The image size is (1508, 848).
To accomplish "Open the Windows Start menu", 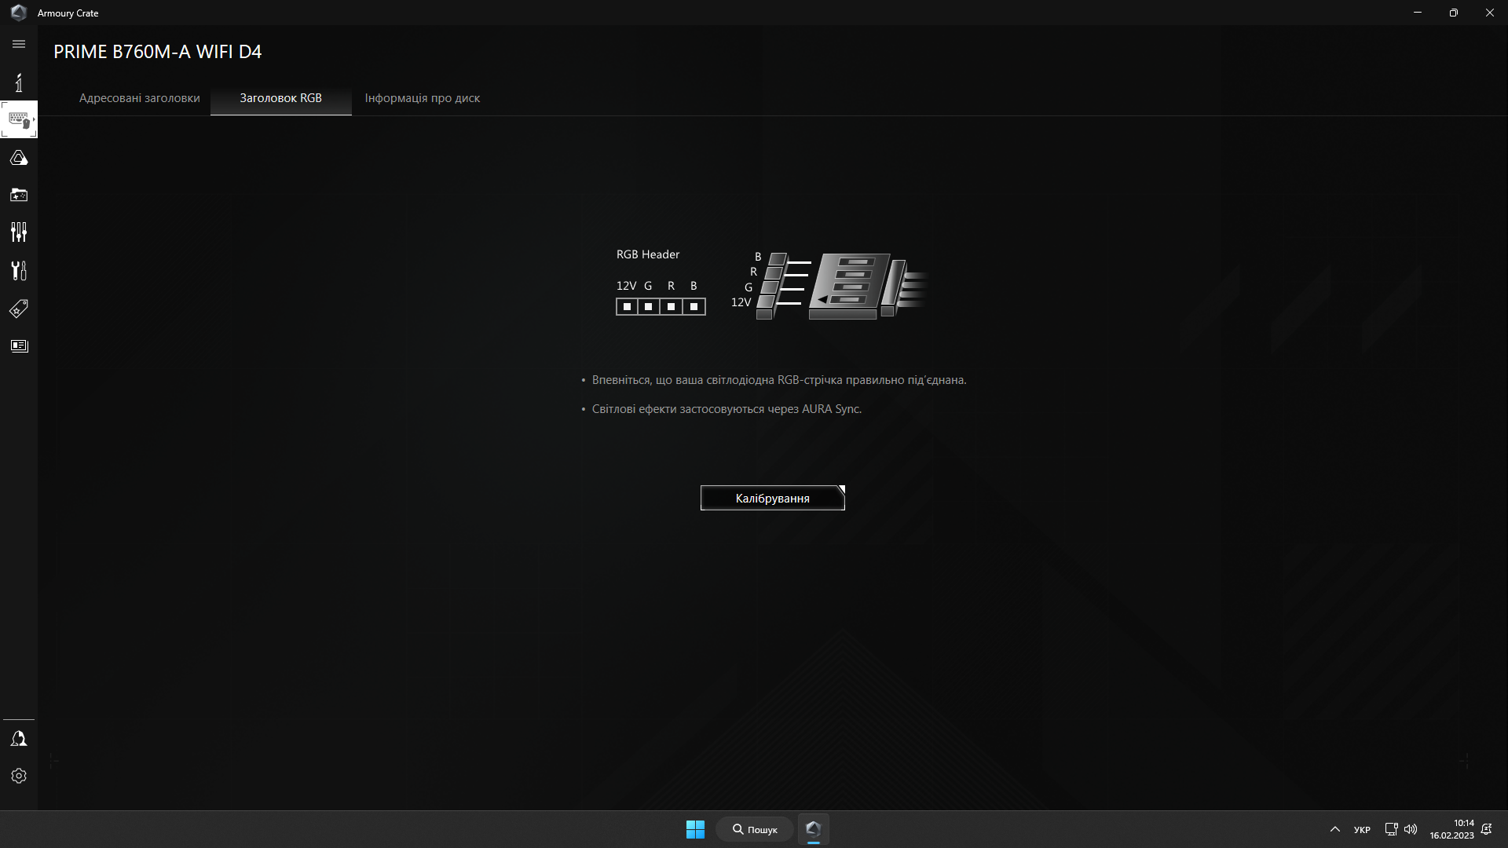I will click(x=695, y=829).
